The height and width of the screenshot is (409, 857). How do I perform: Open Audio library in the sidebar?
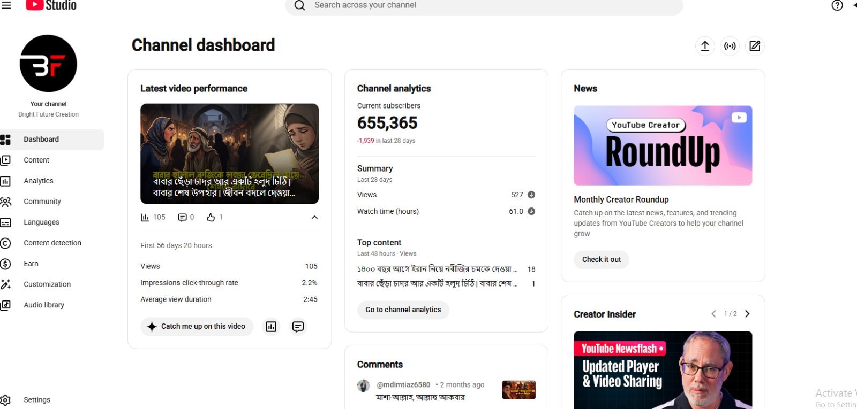[x=52, y=305]
